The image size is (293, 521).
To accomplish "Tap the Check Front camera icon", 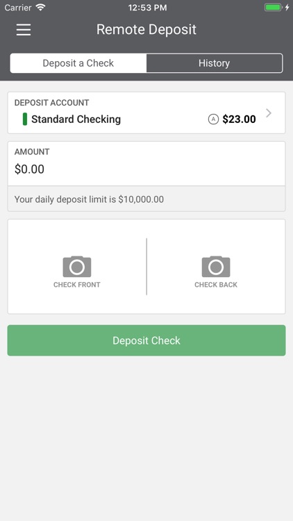I will coord(77,267).
